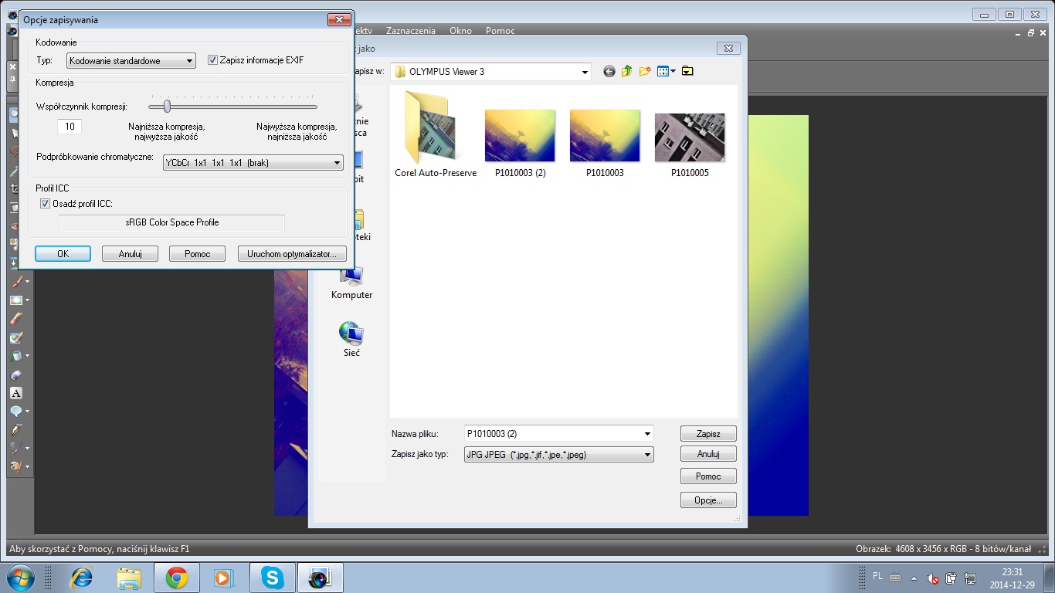Select the Flood Fill bucket tool
This screenshot has height=593, width=1055.
point(15,356)
